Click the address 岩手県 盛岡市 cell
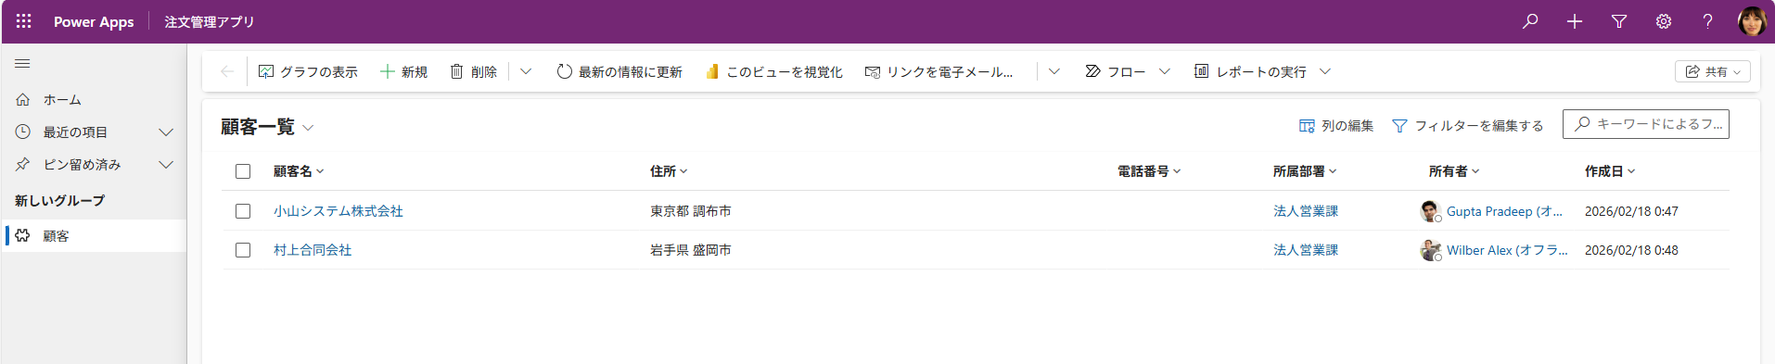Screen dimensions: 1775x364 click(x=691, y=250)
